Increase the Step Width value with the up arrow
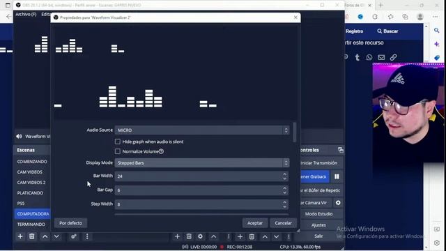Viewport: 446px width, 251px height. tap(285, 202)
